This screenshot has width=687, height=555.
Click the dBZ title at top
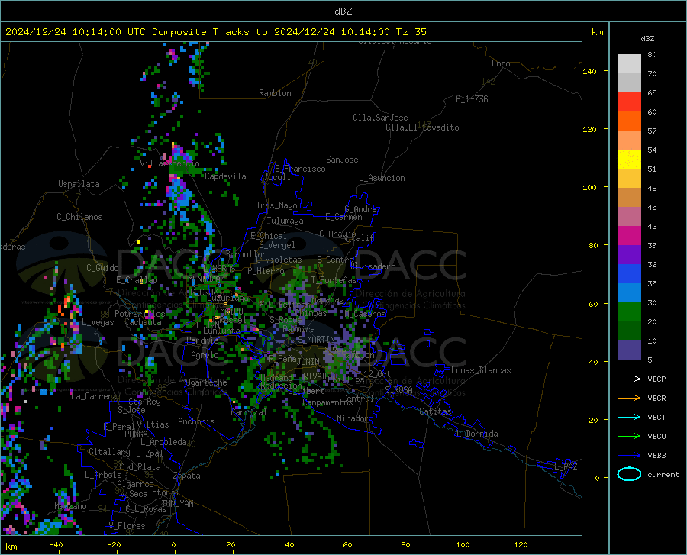(343, 11)
